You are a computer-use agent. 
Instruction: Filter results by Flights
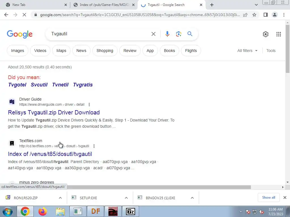pyautogui.click(x=191, y=51)
